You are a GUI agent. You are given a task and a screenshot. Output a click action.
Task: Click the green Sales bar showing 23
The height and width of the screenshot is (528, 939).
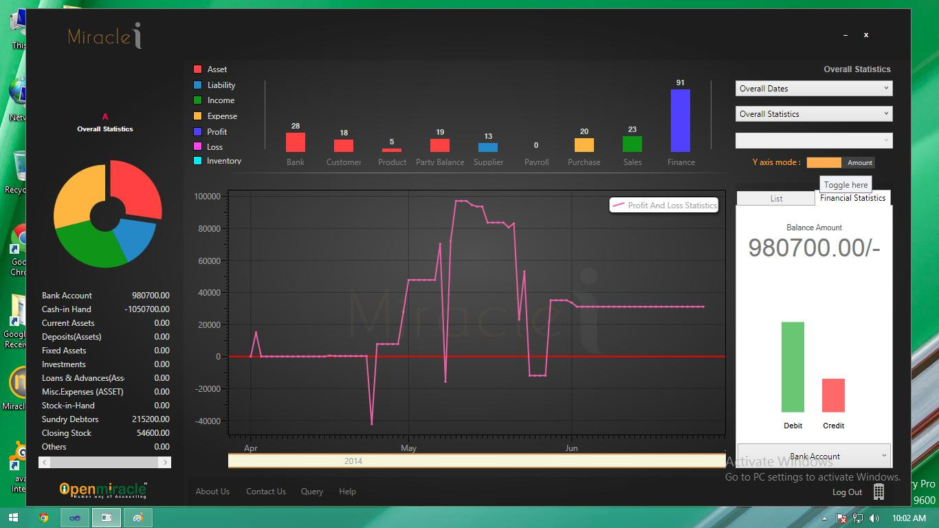[x=632, y=144]
